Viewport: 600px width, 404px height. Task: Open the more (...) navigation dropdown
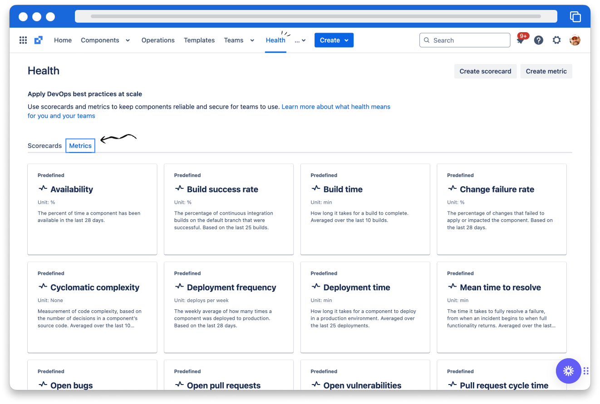(x=300, y=40)
